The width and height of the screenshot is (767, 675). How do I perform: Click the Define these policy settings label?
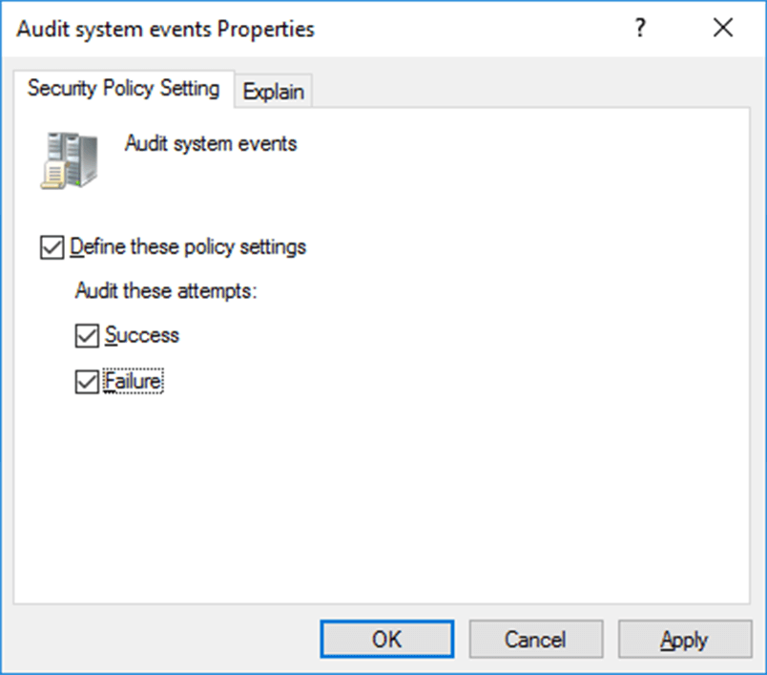pos(188,246)
